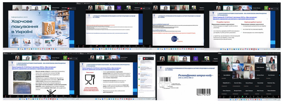The height and width of the screenshot is (104, 282).
Task: Open Windows Start in the gallery view taskbar
Action: (231, 100)
